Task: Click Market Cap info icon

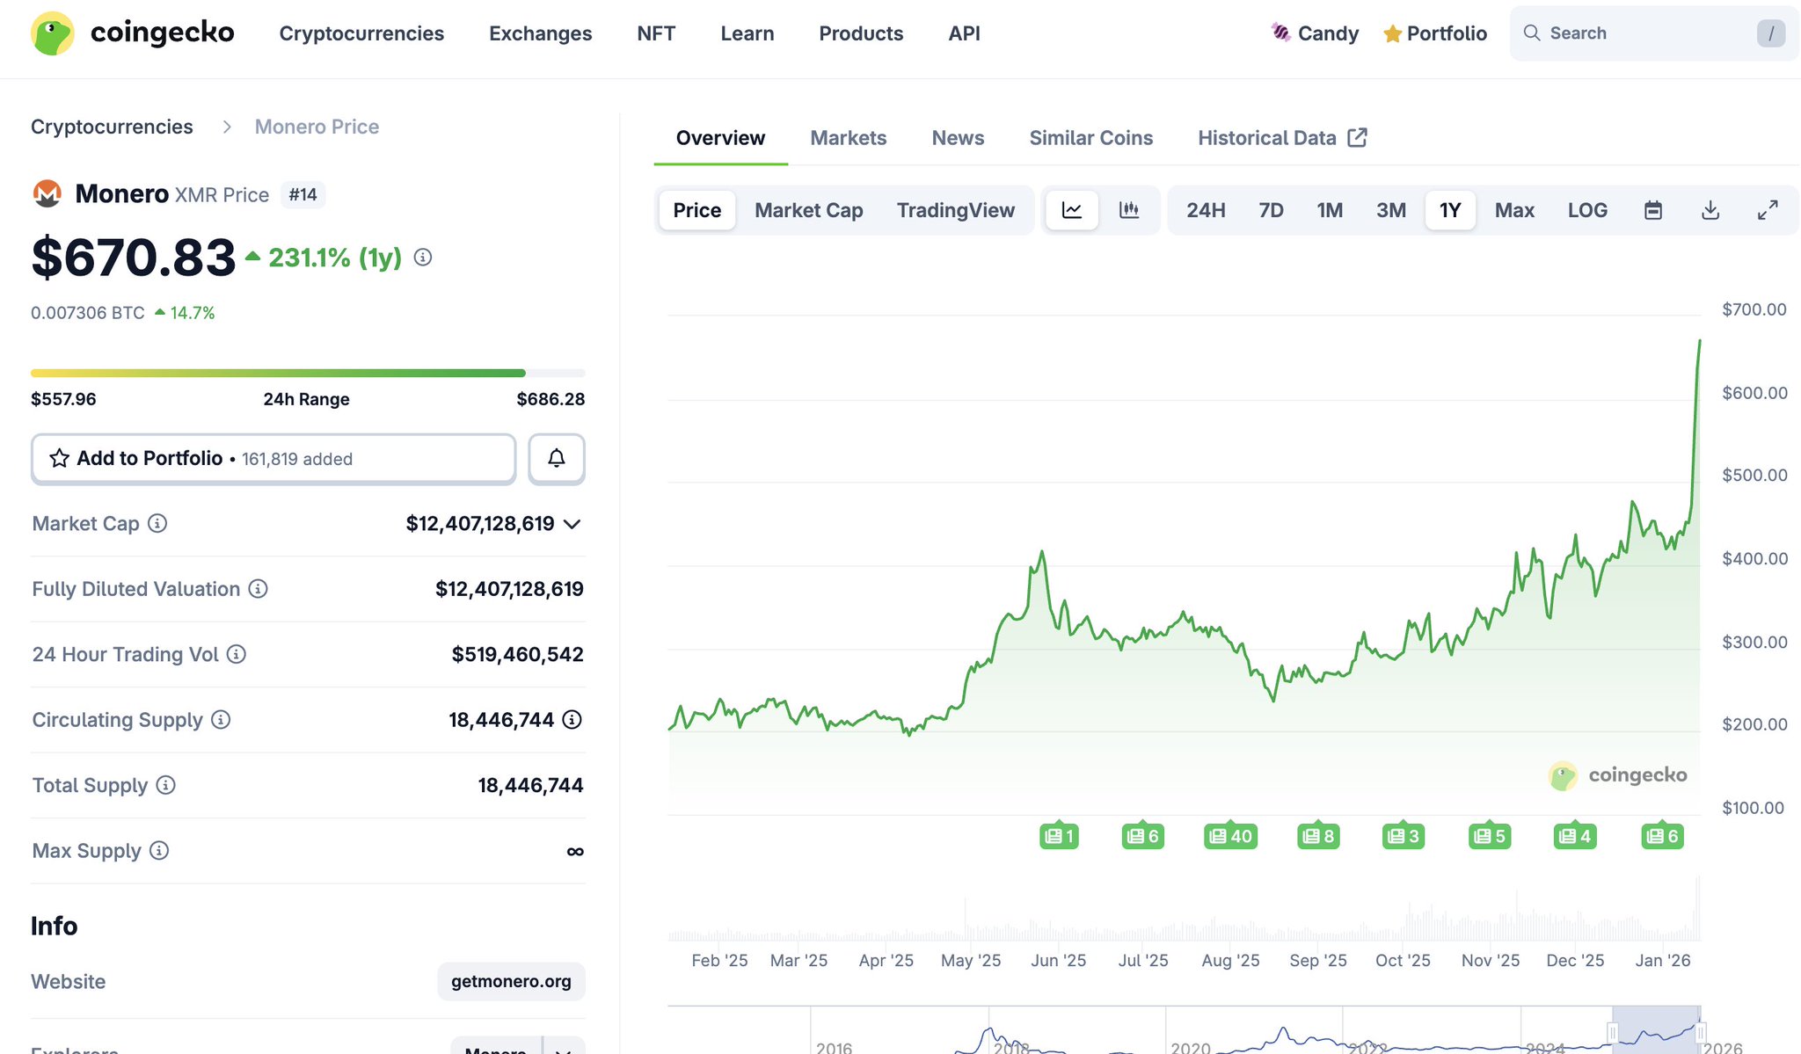Action: [157, 523]
